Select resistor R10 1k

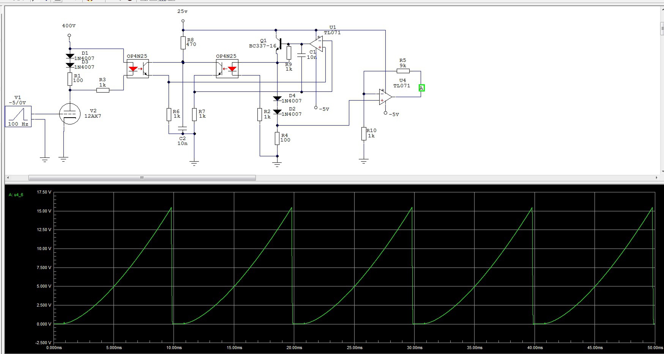(x=364, y=134)
